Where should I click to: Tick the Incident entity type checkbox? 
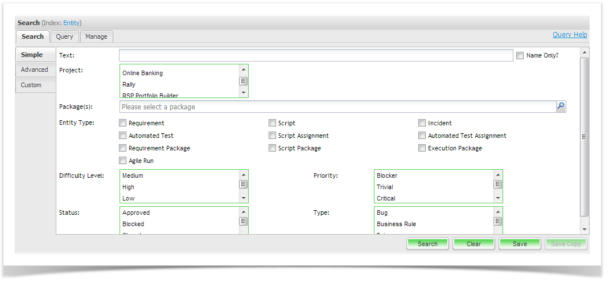coord(422,123)
